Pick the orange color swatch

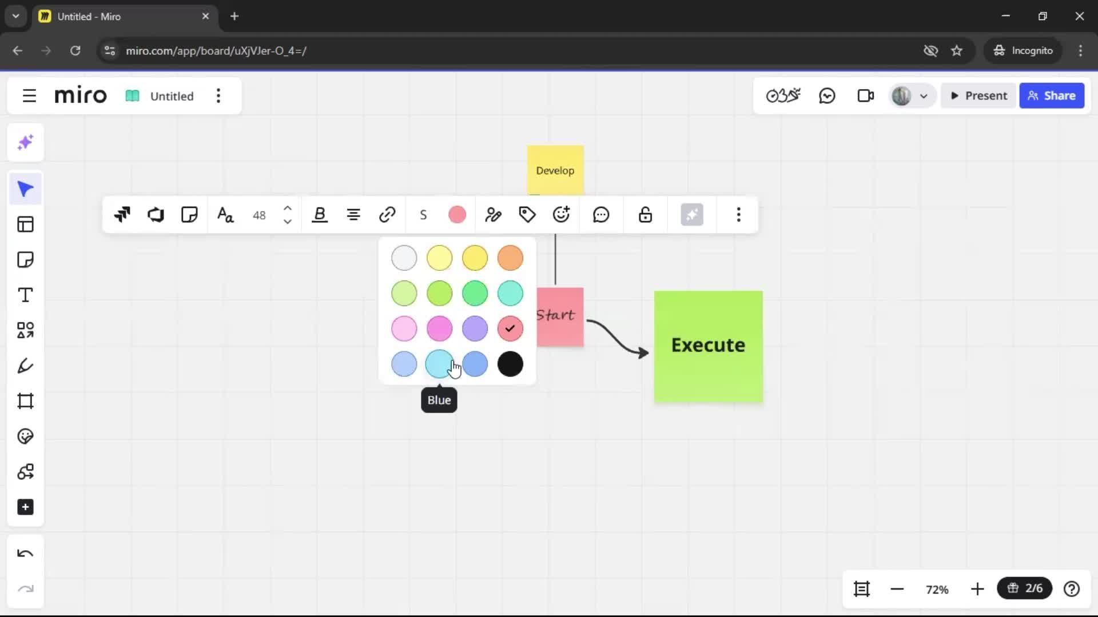pyautogui.click(x=510, y=258)
